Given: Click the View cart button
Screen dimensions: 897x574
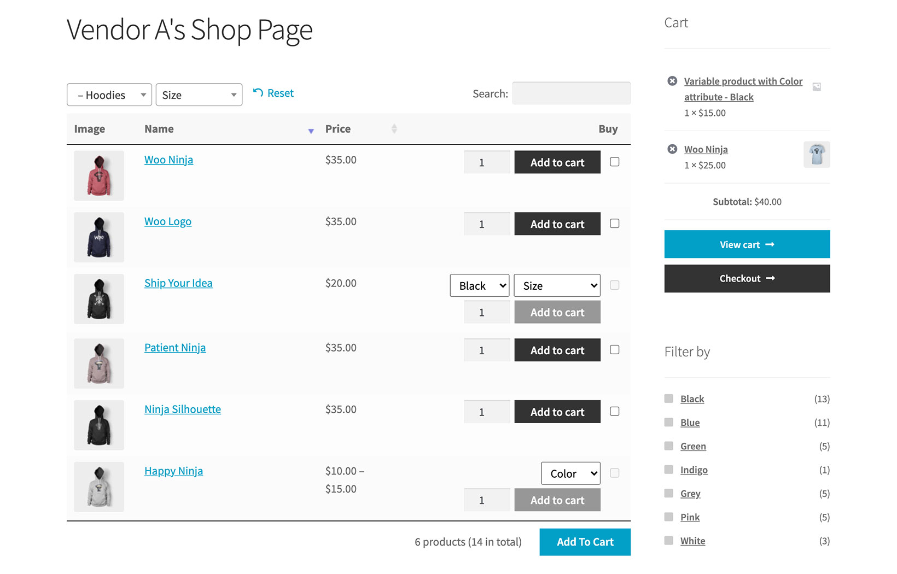Looking at the screenshot, I should [x=747, y=244].
